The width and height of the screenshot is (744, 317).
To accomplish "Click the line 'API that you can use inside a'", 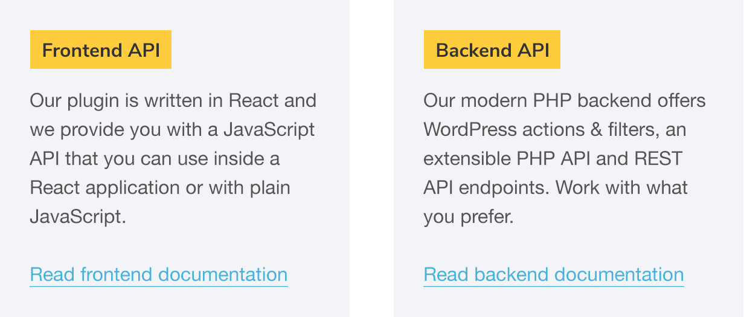I will point(155,158).
